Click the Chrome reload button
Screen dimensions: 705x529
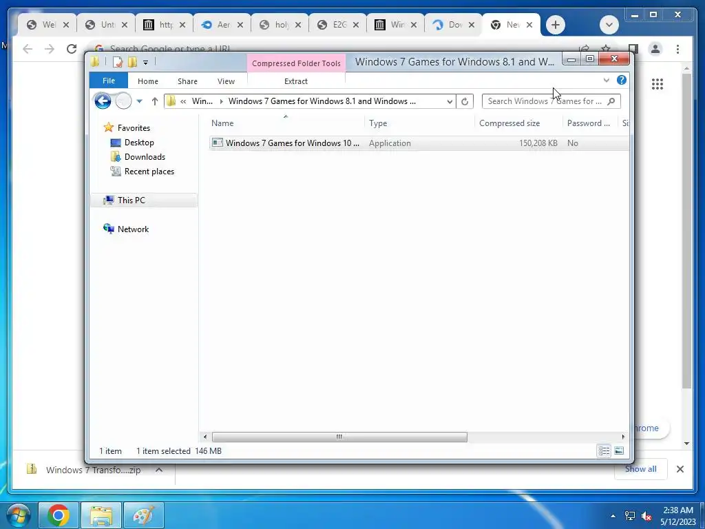pyautogui.click(x=71, y=49)
